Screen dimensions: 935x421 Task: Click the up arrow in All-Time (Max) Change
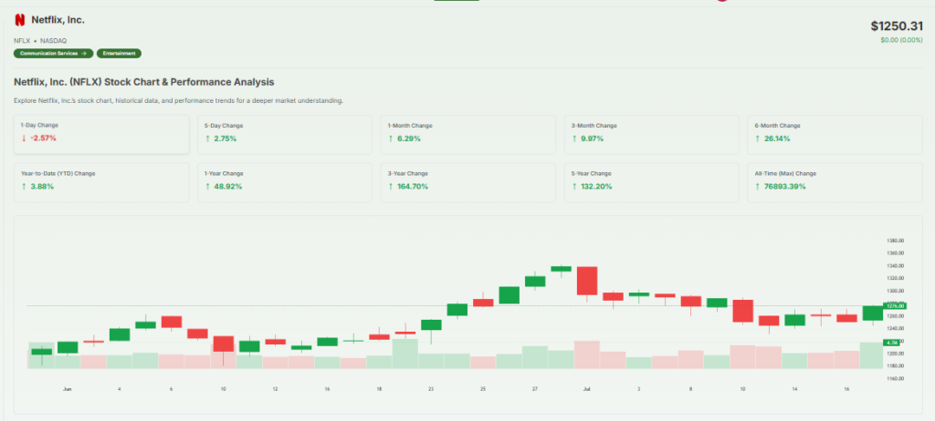pyautogui.click(x=758, y=186)
